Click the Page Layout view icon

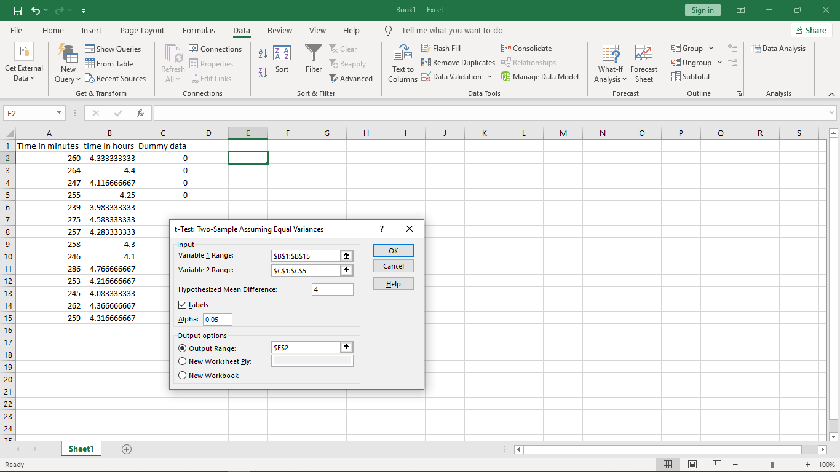coord(692,465)
